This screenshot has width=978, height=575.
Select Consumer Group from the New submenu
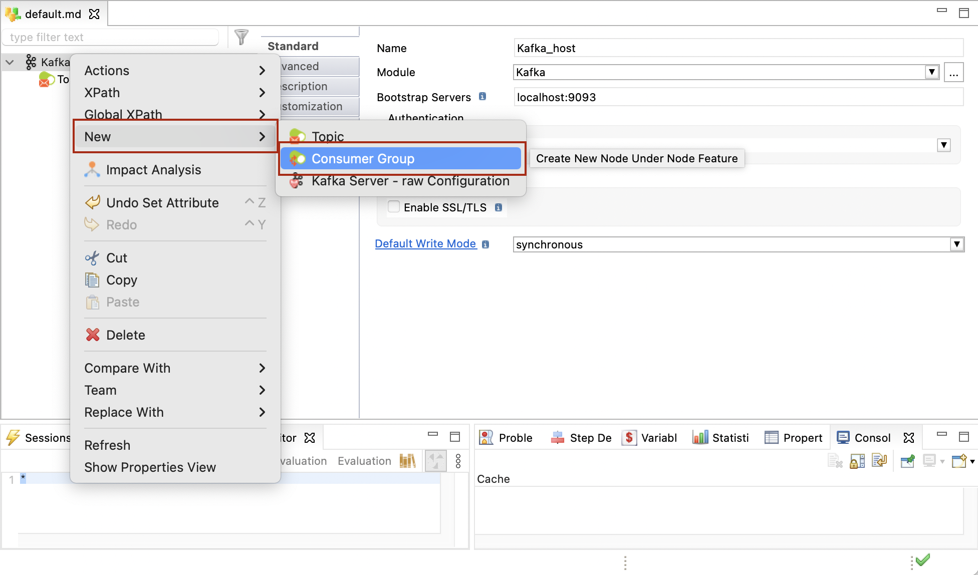363,158
